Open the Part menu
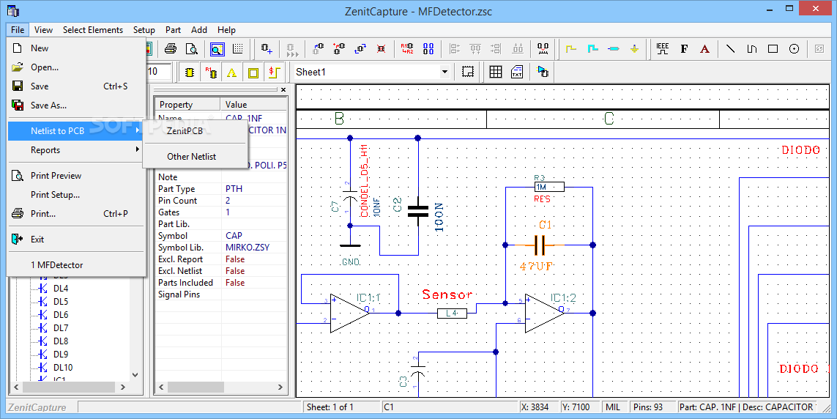Screen dimensions: 837x419 coord(173,30)
